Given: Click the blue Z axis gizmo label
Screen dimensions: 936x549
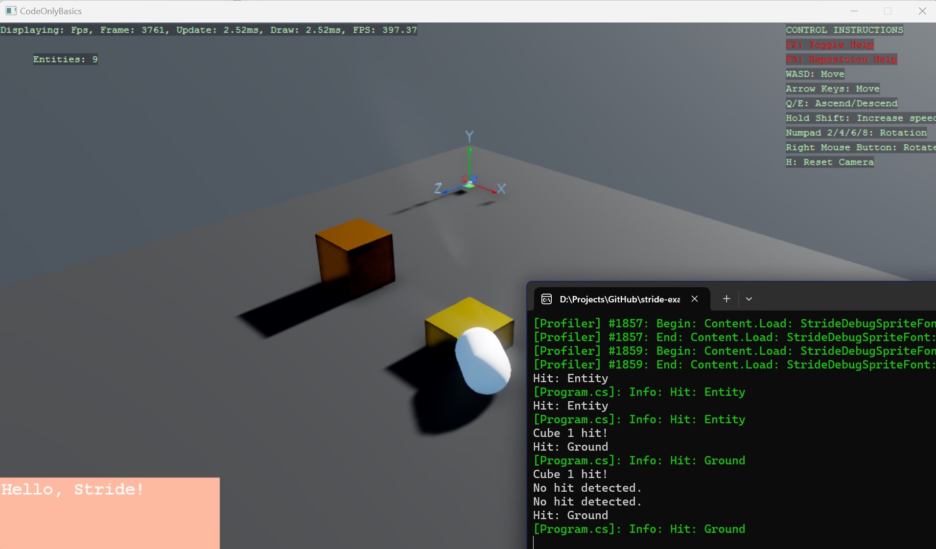Looking at the screenshot, I should pyautogui.click(x=438, y=188).
